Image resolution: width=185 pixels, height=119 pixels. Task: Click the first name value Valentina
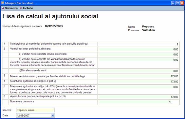[x=148, y=30]
